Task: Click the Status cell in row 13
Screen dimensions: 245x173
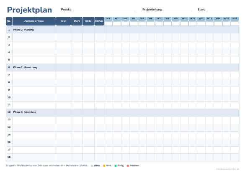Action: (x=99, y=120)
